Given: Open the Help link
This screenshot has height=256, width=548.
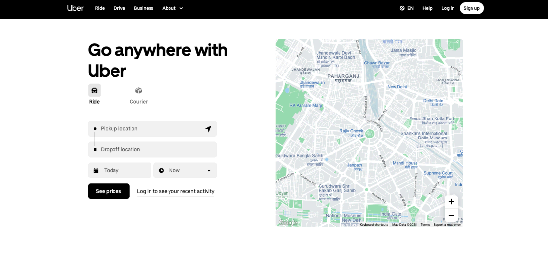Looking at the screenshot, I should (427, 8).
